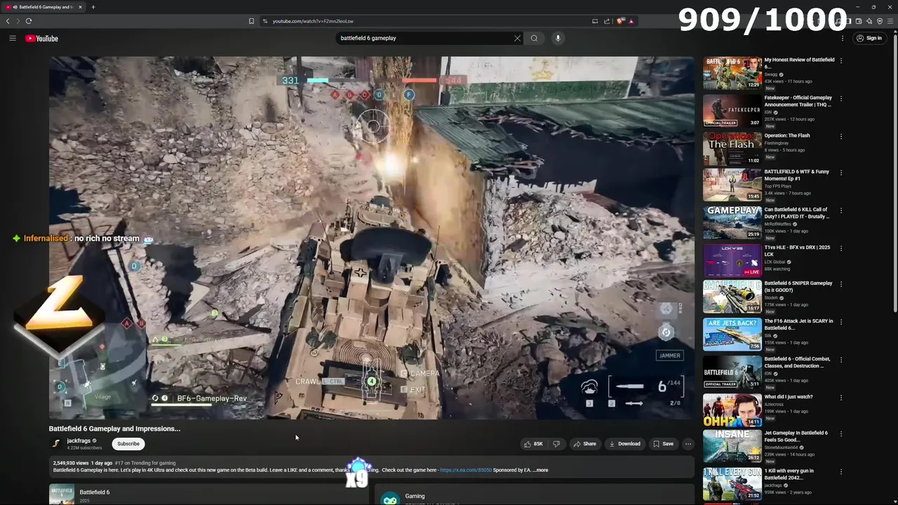
Task: Reload the page
Action: tap(29, 21)
